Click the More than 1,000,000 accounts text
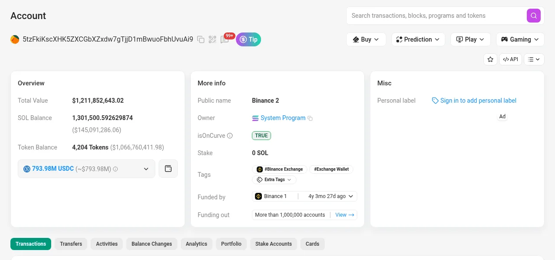Viewport: 555px width, 260px height. 290,215
